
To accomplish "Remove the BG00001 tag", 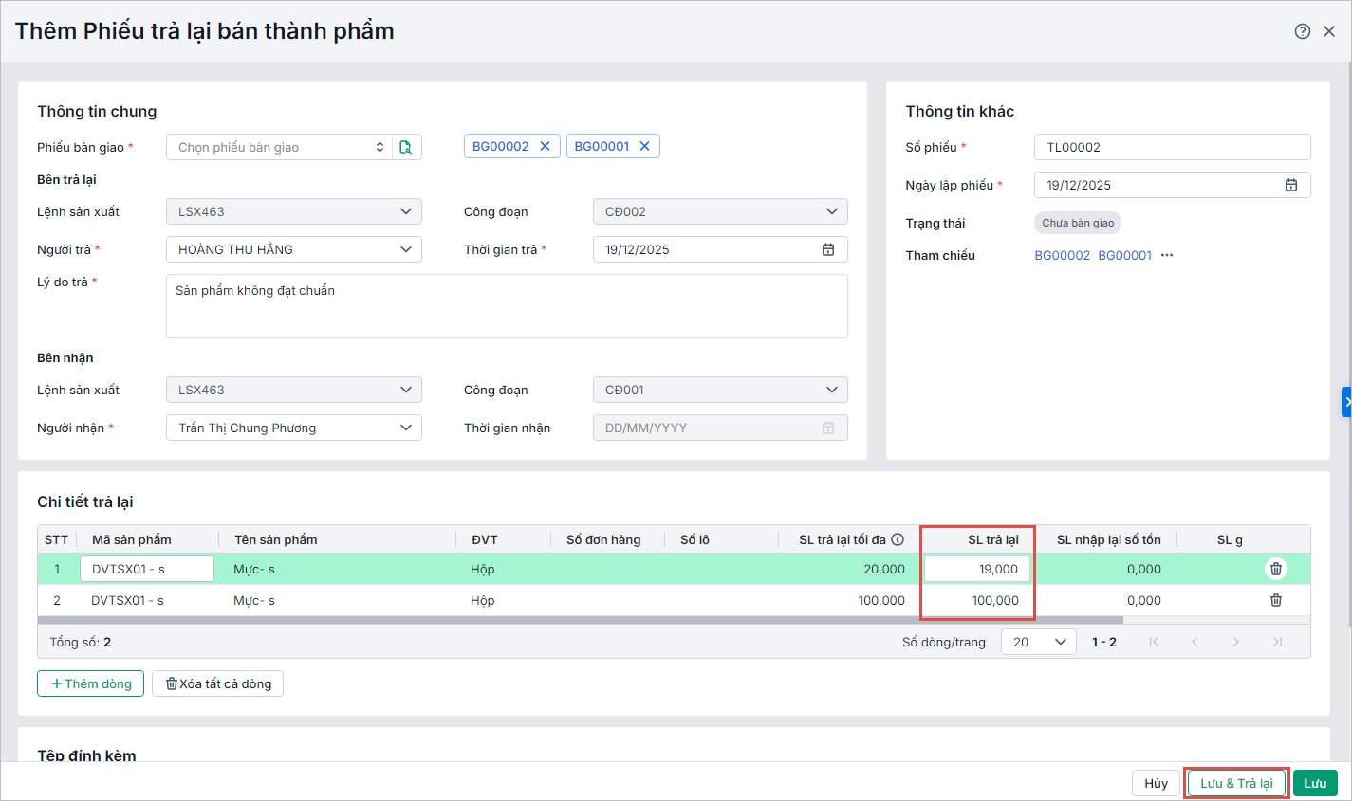I will coord(644,146).
